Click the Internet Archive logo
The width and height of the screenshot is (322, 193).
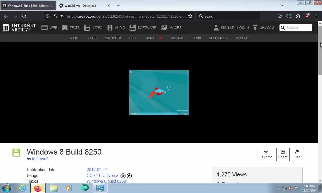[x=19, y=28]
